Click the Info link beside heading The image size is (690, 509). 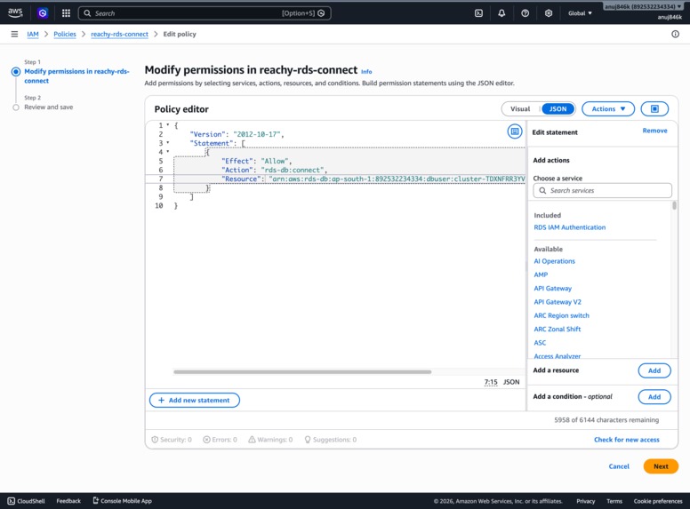coord(366,72)
